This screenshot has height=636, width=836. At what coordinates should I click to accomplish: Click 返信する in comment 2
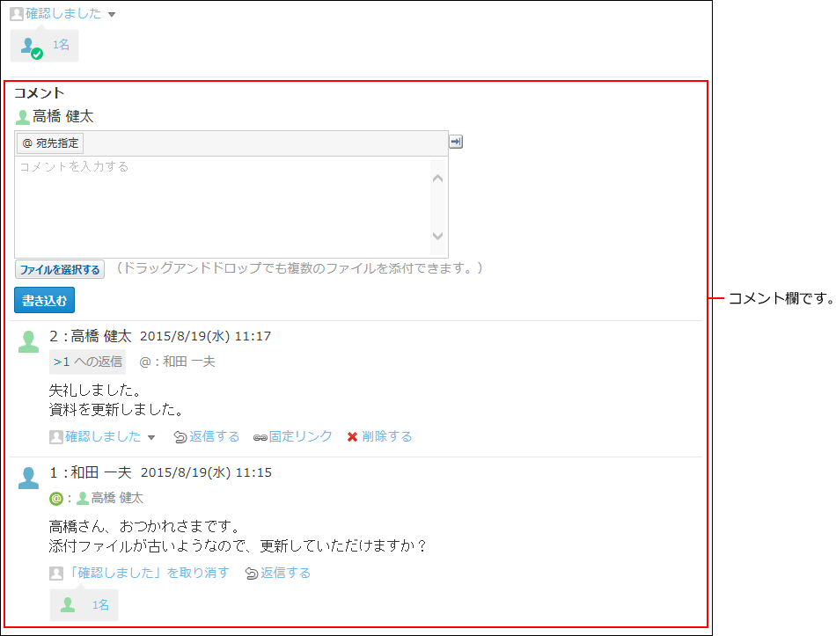[215, 436]
